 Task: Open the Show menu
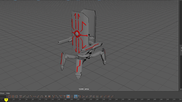pos(2,93)
